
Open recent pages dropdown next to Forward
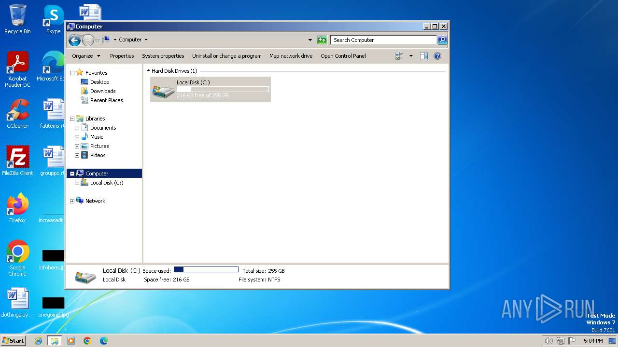pyautogui.click(x=97, y=40)
